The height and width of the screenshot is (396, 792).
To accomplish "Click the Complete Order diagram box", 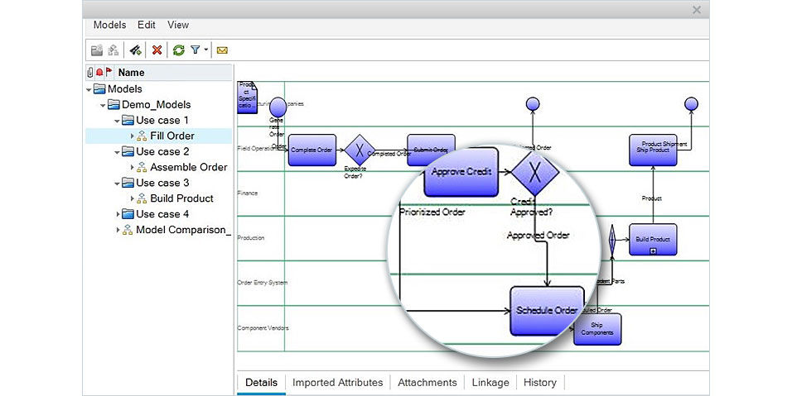I will pos(312,150).
